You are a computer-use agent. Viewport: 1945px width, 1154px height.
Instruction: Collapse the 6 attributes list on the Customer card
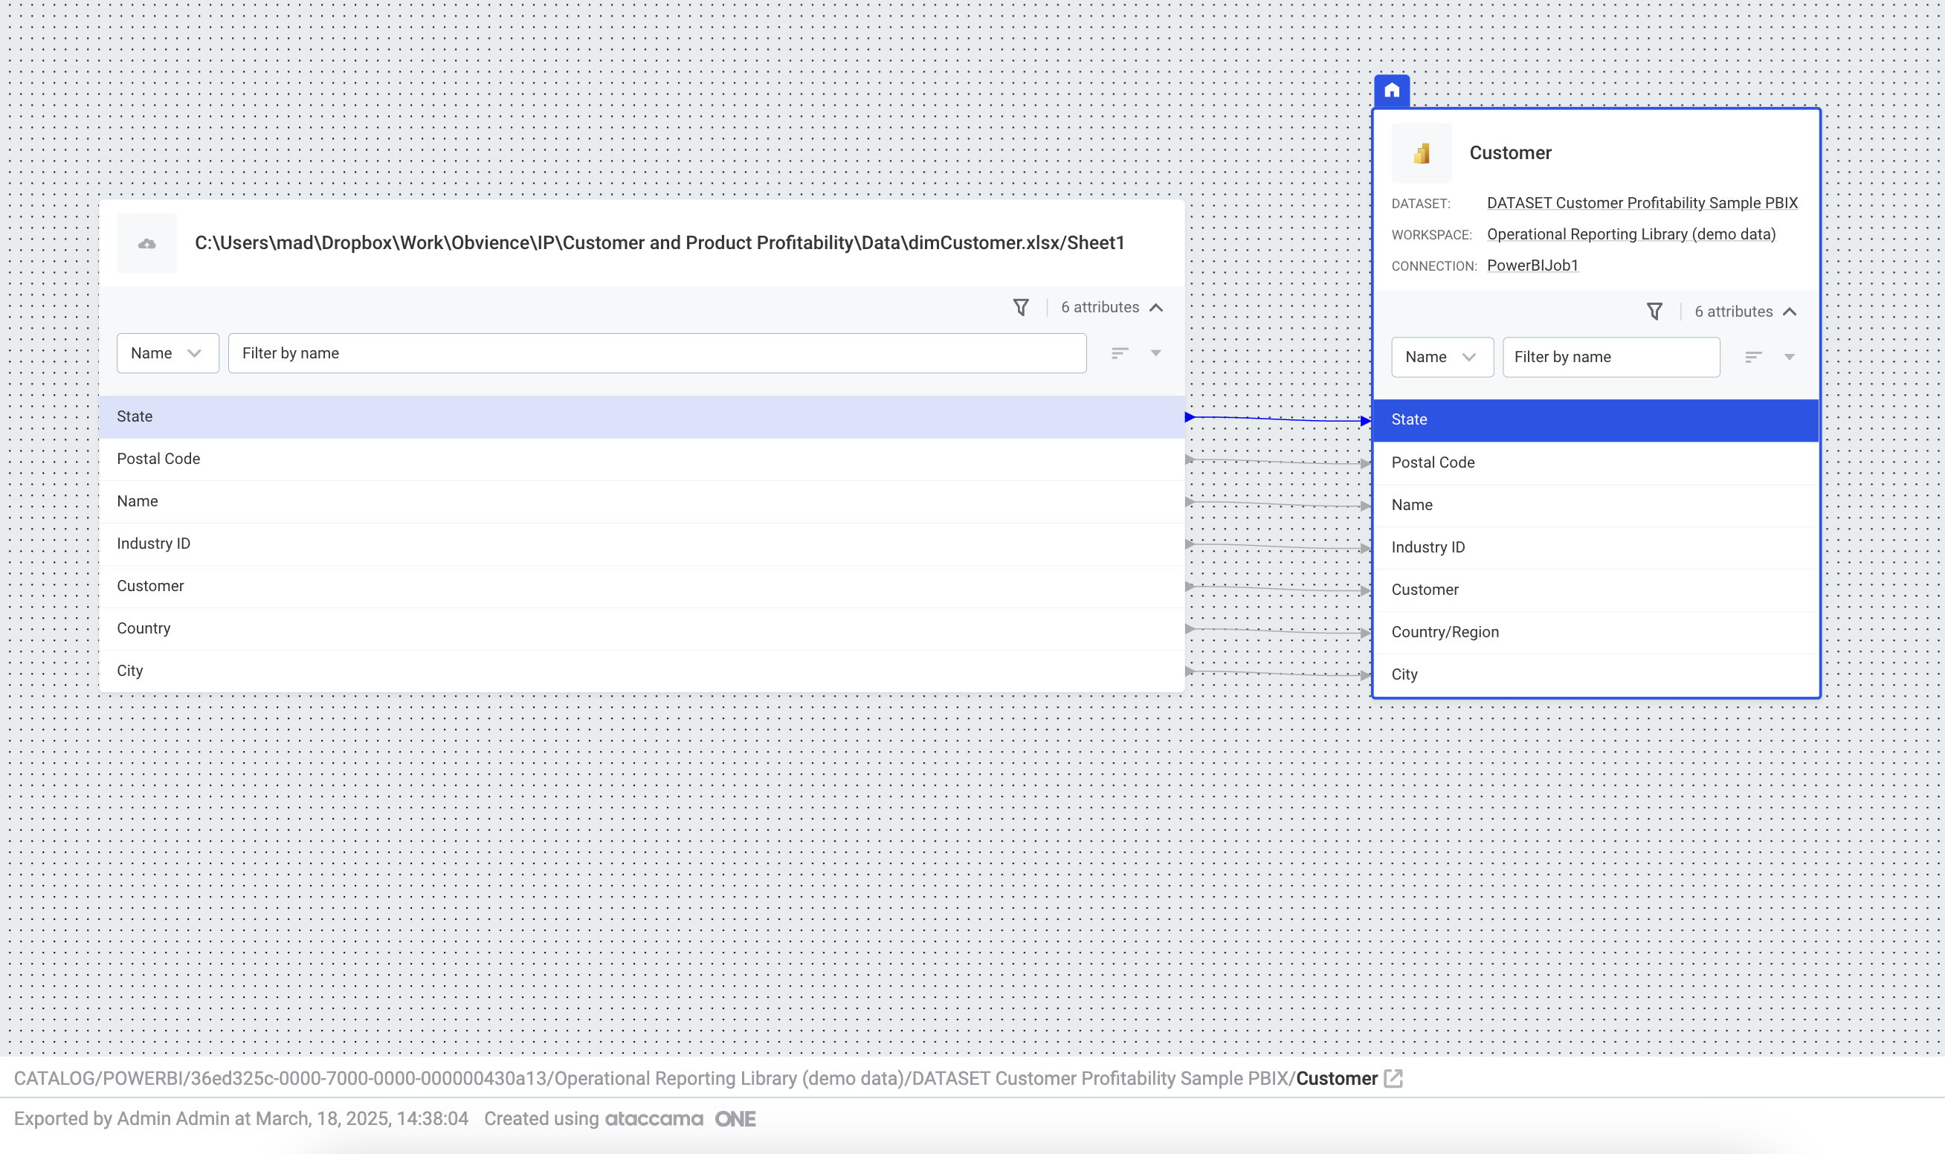1790,312
